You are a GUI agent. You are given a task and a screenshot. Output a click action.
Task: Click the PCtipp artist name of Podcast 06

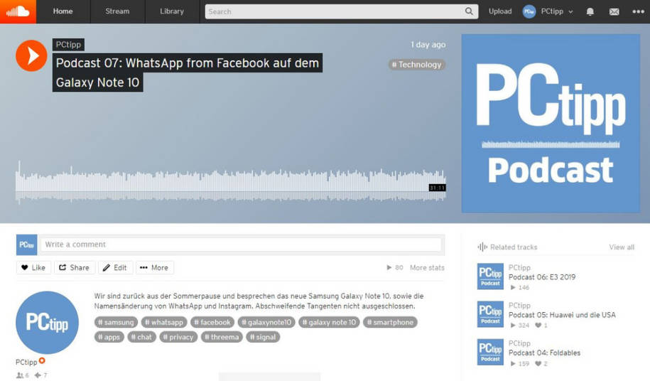[x=519, y=268]
